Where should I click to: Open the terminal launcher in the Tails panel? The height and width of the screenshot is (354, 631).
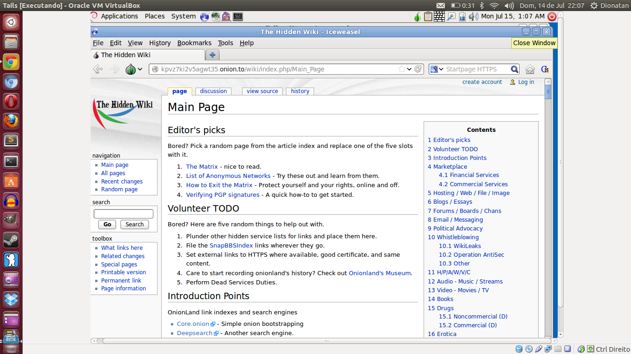click(238, 17)
